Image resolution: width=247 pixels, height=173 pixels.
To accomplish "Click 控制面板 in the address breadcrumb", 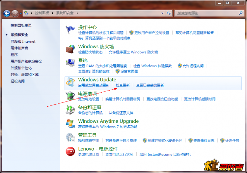I will [42, 13].
